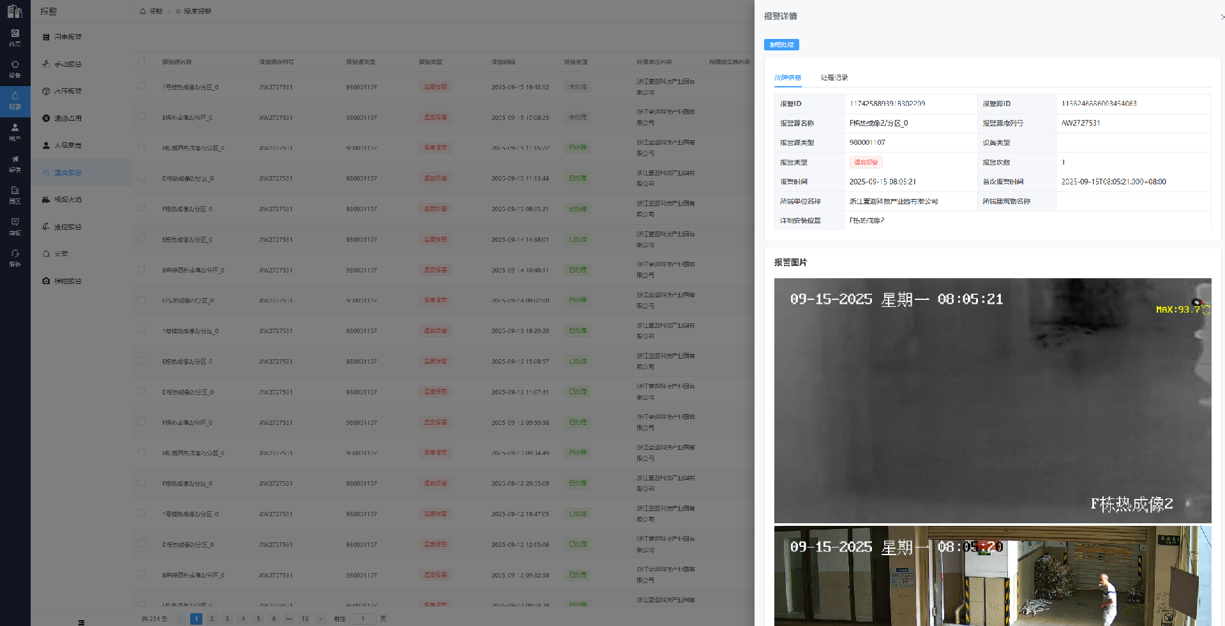Click the 服务 (Service) headset icon
The height and width of the screenshot is (626, 1225).
(x=15, y=258)
